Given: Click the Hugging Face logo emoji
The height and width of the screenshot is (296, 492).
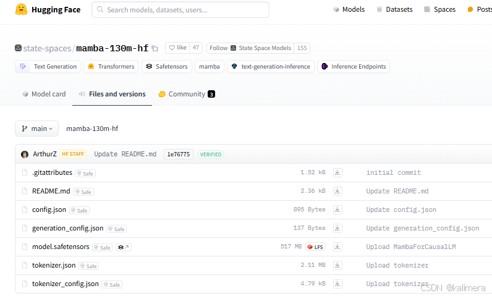Looking at the screenshot, I should pyautogui.click(x=21, y=9).
